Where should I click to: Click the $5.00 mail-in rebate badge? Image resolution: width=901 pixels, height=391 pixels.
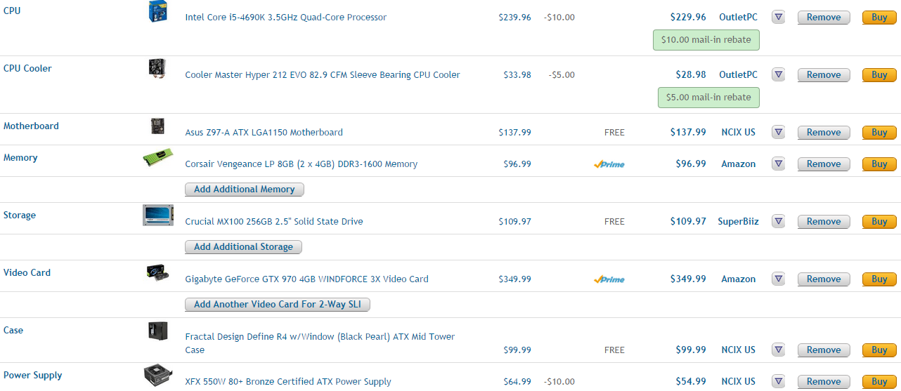tap(708, 98)
